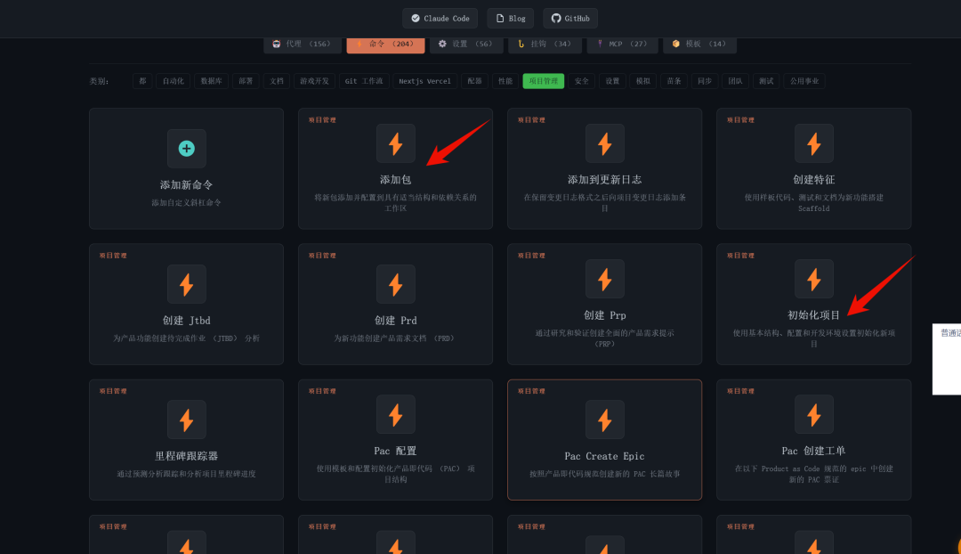961x554 pixels.
Task: Select the 公用事业 category filter
Action: click(x=804, y=81)
